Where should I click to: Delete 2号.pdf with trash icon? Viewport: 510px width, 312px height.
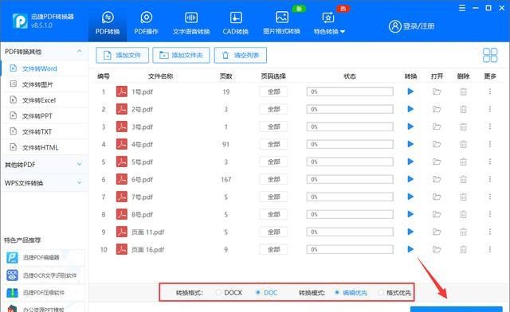pos(463,109)
